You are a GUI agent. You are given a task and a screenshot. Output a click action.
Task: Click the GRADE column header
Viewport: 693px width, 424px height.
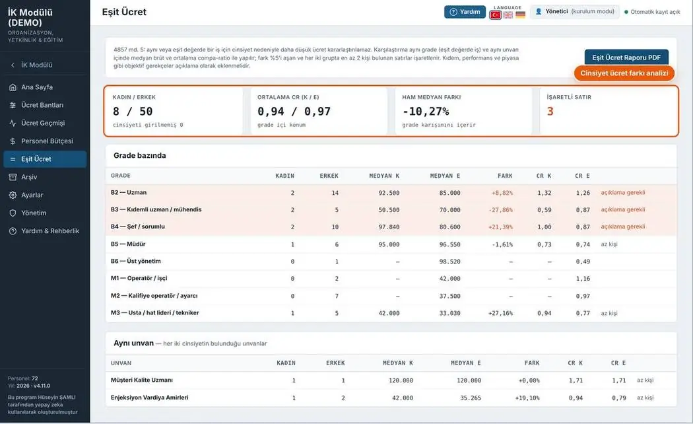(x=121, y=176)
